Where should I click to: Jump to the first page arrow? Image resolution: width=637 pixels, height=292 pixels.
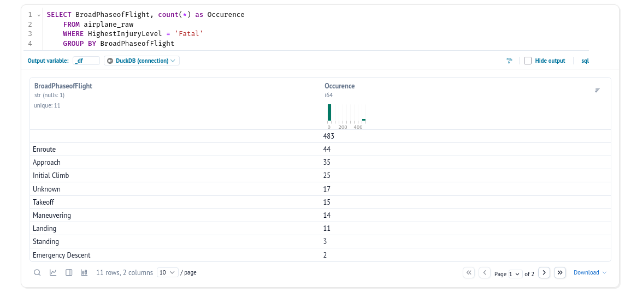click(468, 272)
